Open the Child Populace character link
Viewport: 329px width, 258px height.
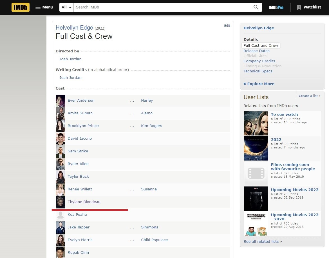pos(154,240)
